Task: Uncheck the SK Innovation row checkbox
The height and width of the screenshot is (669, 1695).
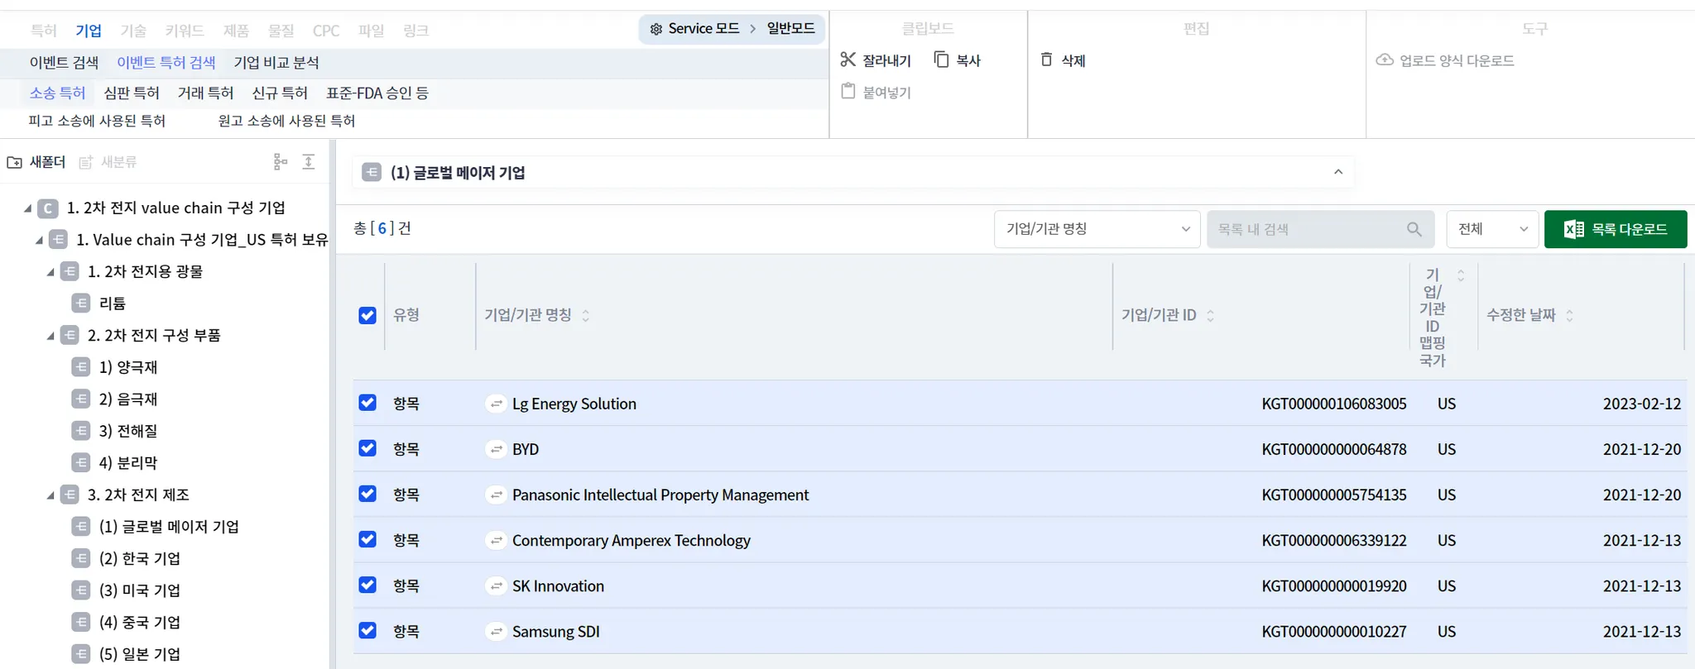Action: click(x=367, y=585)
